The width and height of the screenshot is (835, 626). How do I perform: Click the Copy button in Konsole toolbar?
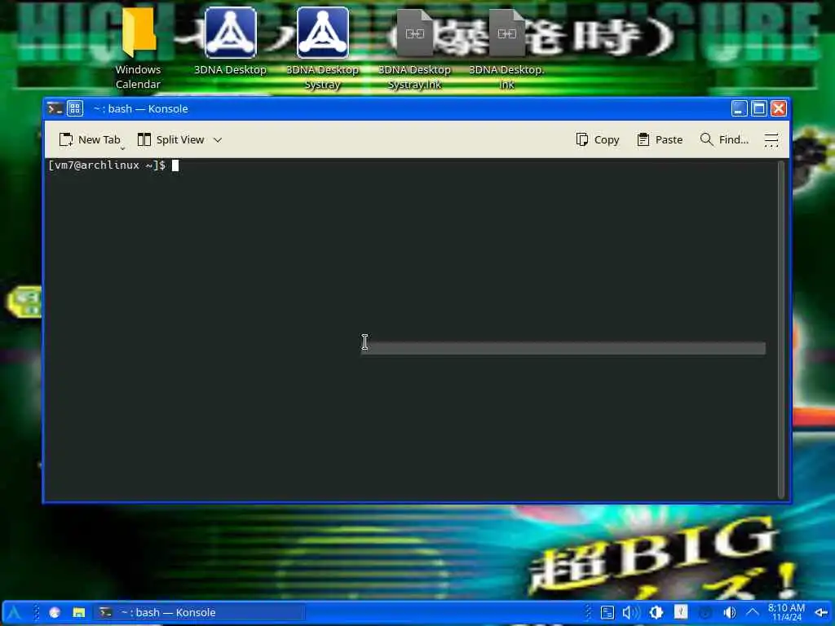[598, 139]
